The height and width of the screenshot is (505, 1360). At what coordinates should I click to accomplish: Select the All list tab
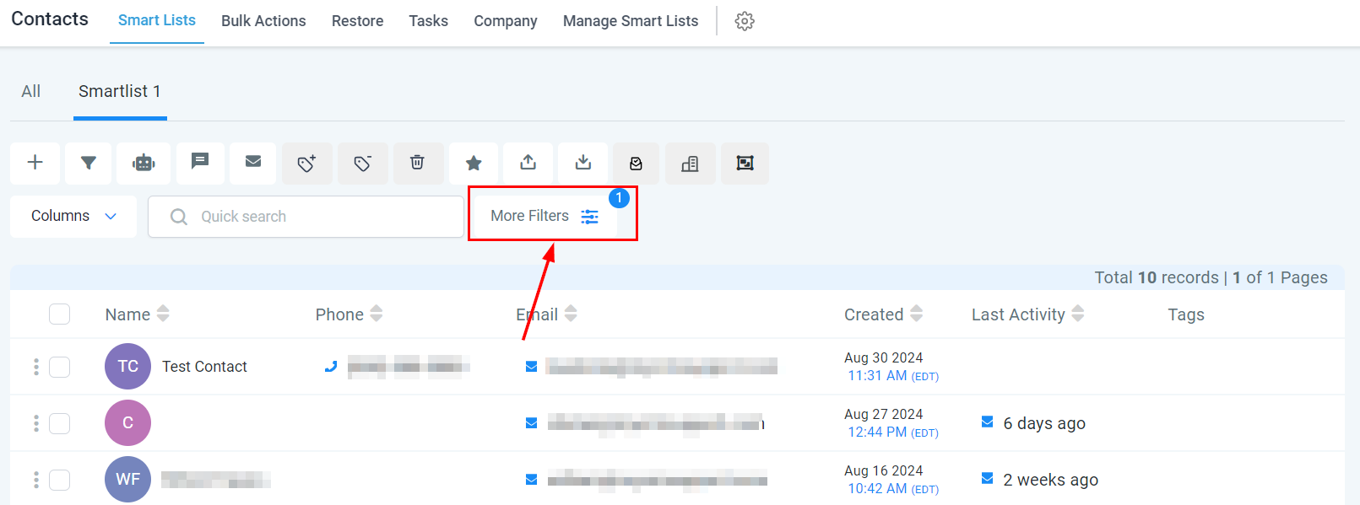click(31, 91)
